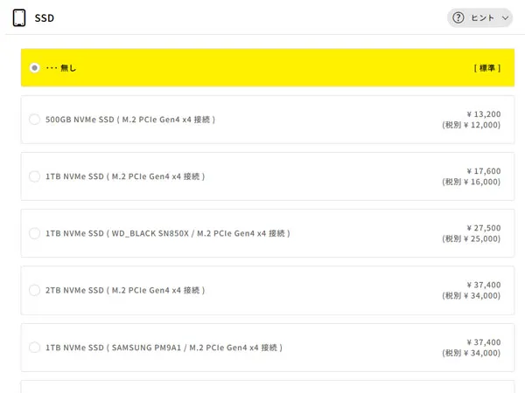Click the ¥13,200 price text
The width and height of the screenshot is (525, 393).
[x=484, y=114]
